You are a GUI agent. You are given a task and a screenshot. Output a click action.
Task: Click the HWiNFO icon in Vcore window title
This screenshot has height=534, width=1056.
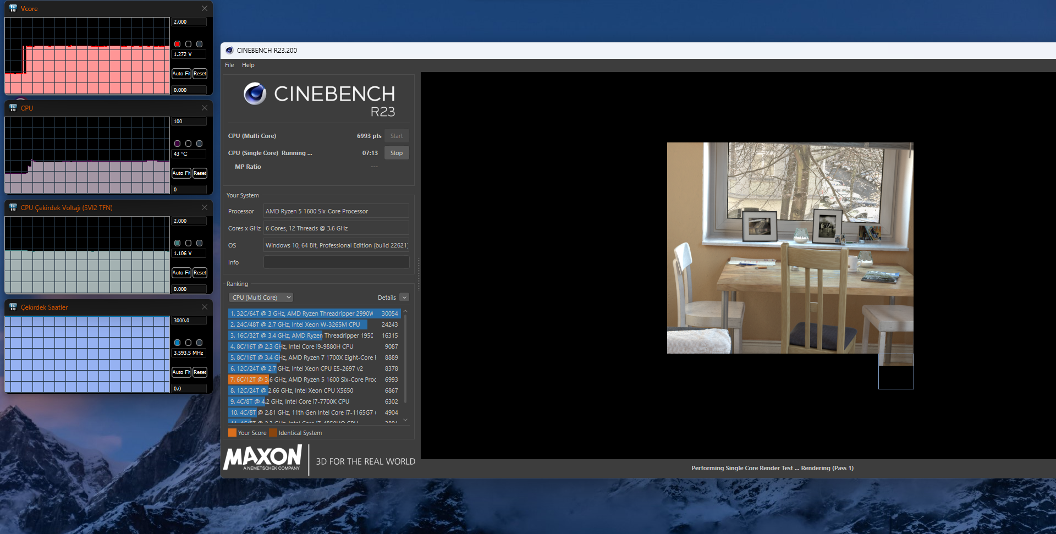click(x=13, y=8)
